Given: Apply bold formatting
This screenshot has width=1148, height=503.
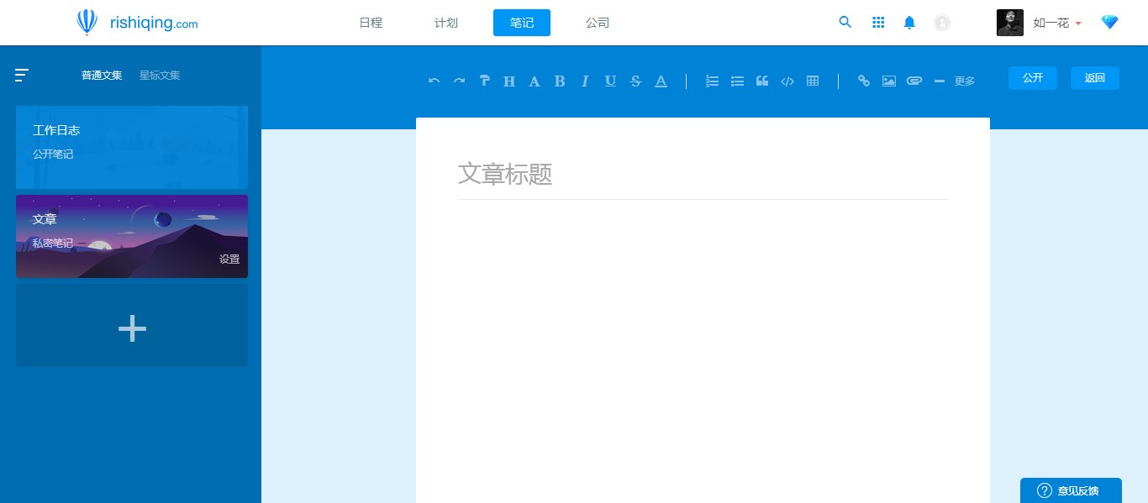Looking at the screenshot, I should tap(559, 80).
